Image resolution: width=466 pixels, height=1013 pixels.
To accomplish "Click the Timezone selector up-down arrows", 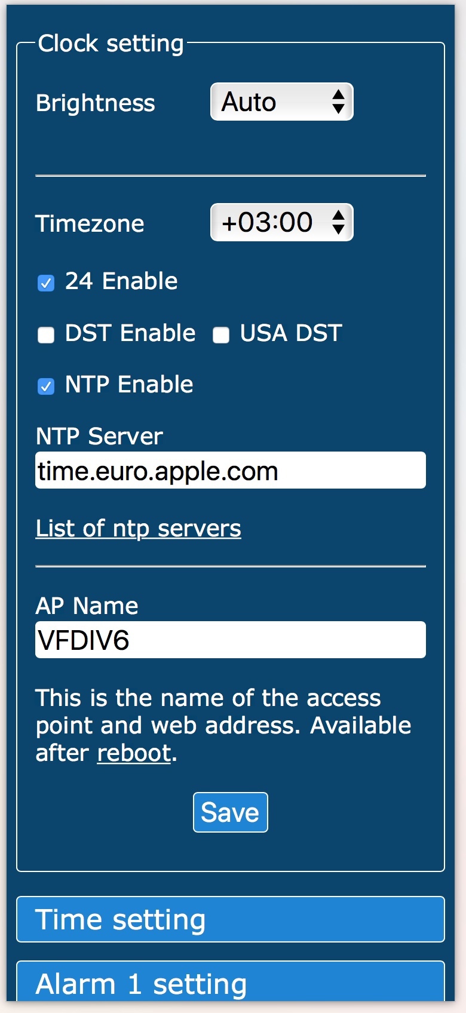I will click(x=338, y=222).
